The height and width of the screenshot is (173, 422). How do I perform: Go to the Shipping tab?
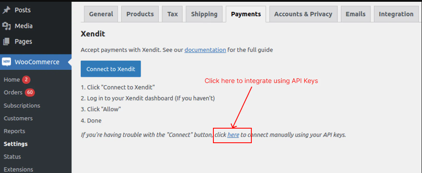click(204, 14)
